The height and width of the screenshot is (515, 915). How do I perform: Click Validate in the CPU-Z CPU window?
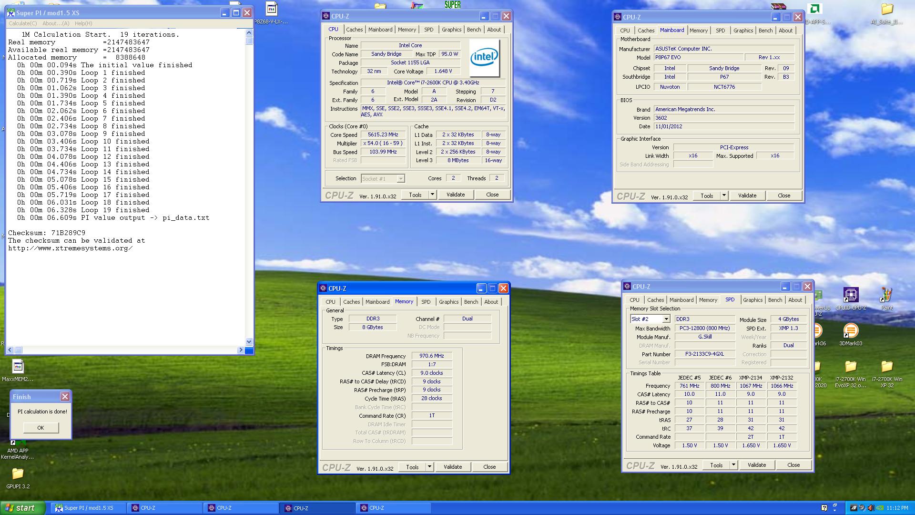point(455,195)
